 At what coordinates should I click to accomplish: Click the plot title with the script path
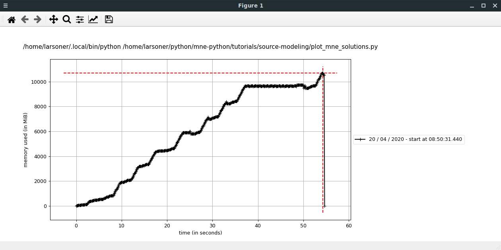(200, 47)
